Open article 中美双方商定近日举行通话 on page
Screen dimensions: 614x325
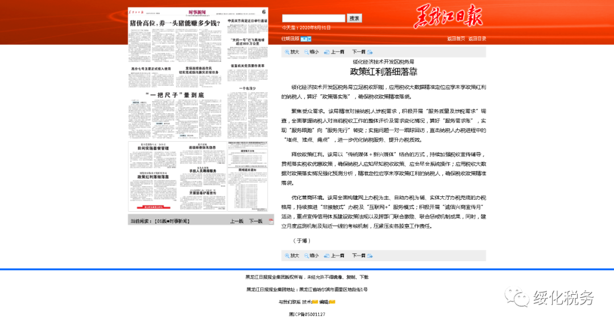point(247,21)
